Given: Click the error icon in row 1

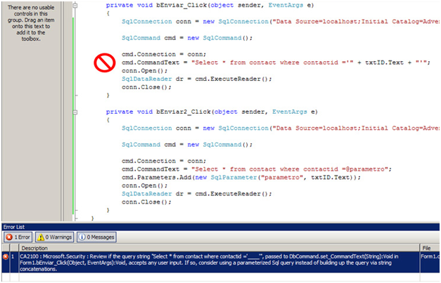Looking at the screenshot, I should pyautogui.click(x=6, y=256).
